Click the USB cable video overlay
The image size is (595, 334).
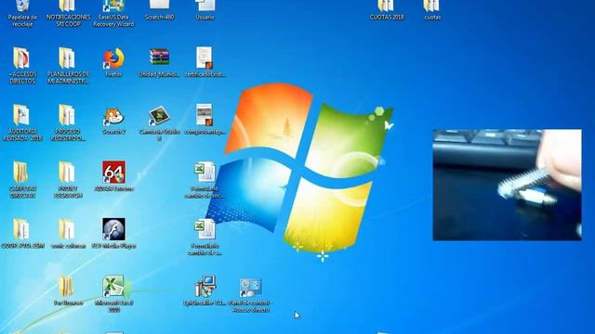[507, 185]
